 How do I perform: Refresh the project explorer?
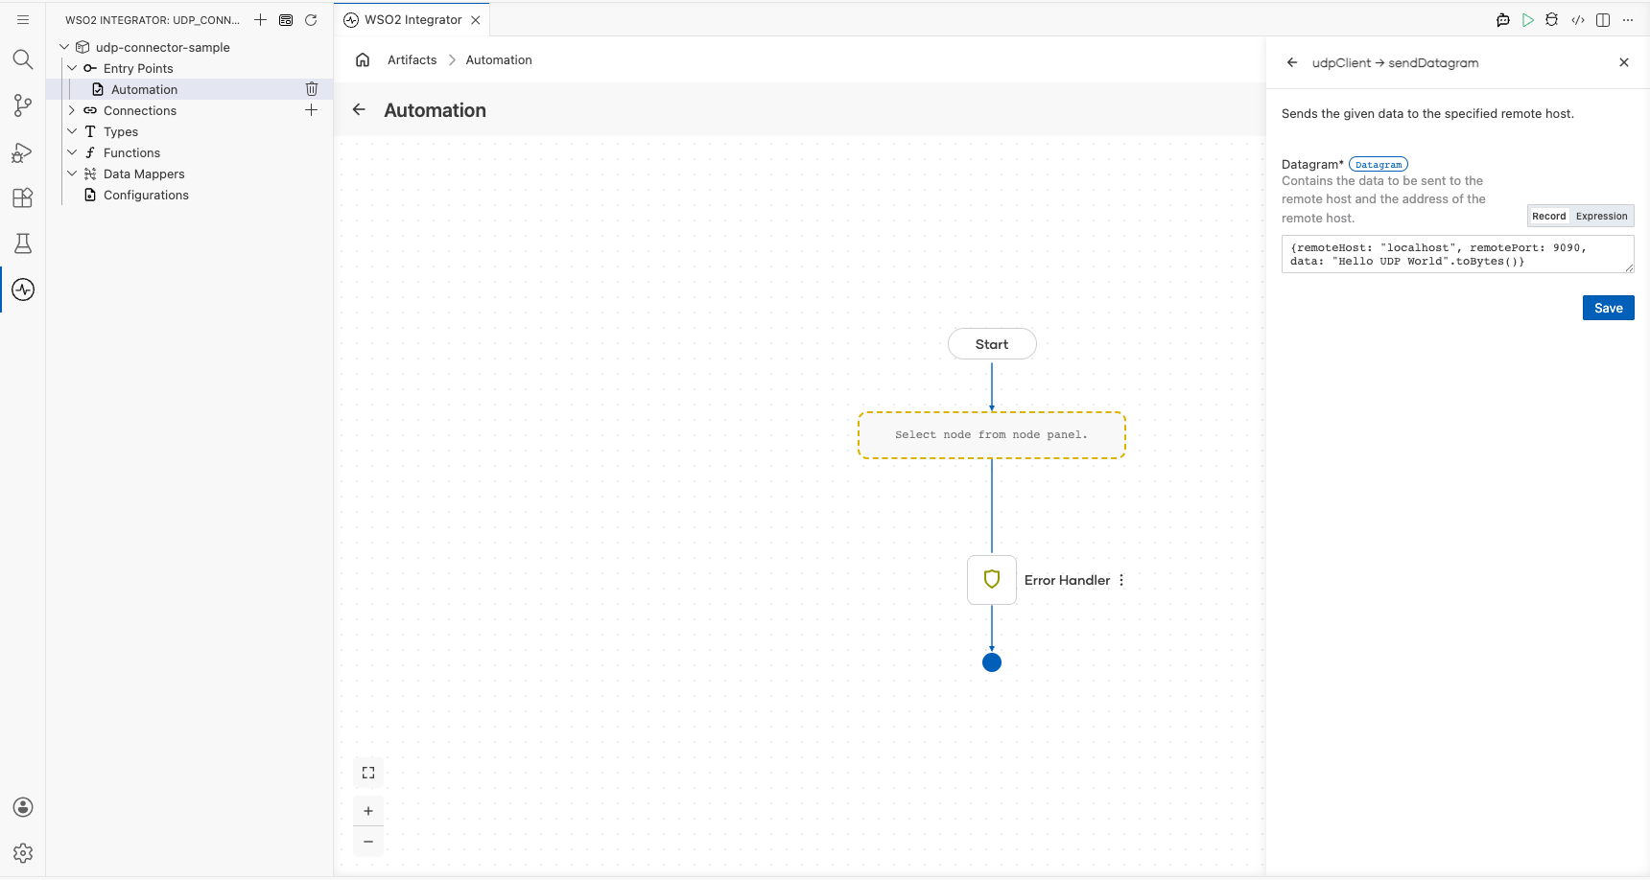(x=311, y=19)
